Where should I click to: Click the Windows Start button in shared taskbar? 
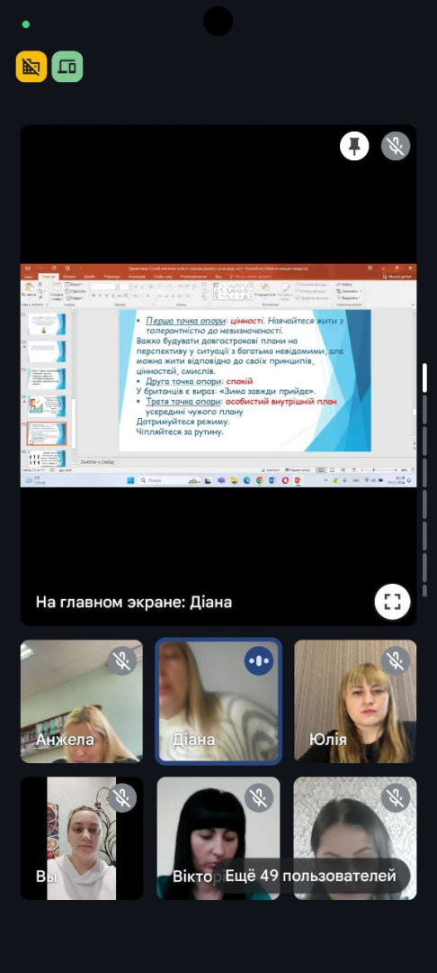click(130, 480)
